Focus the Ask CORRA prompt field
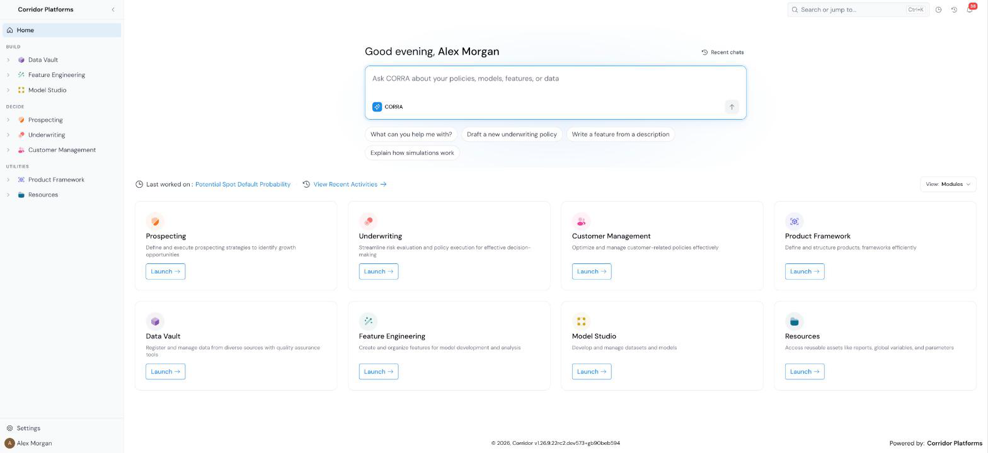This screenshot has height=453, width=988. pos(555,79)
